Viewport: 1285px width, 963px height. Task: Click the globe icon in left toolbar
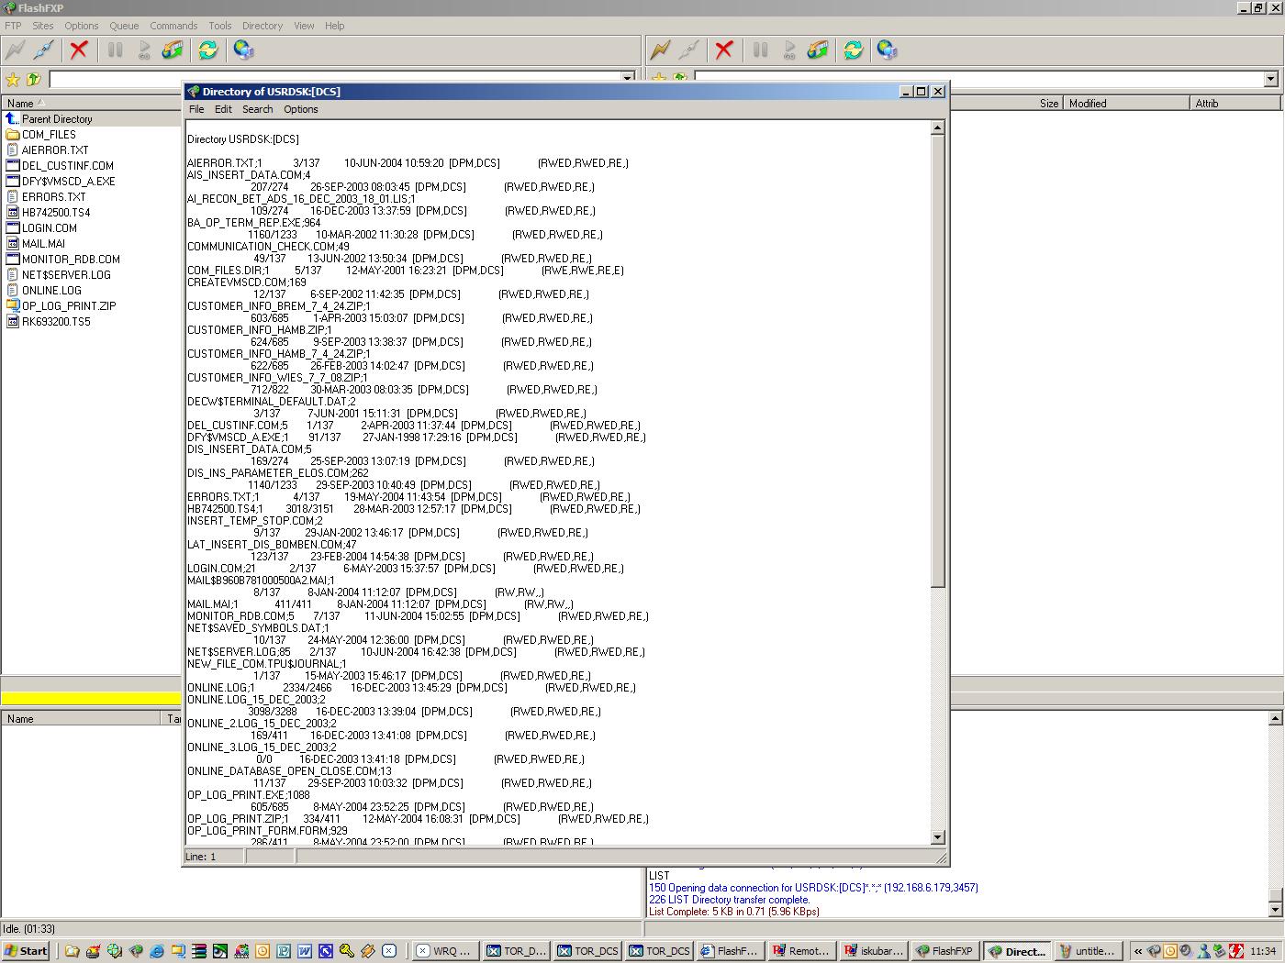click(243, 50)
